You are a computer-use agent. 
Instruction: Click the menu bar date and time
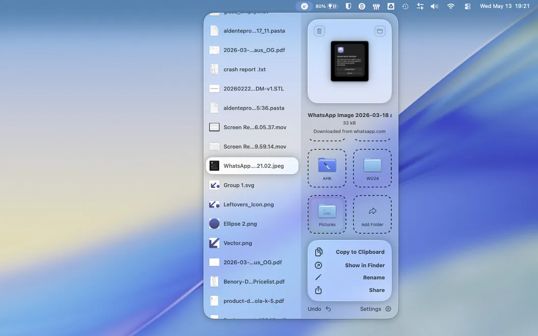(505, 6)
